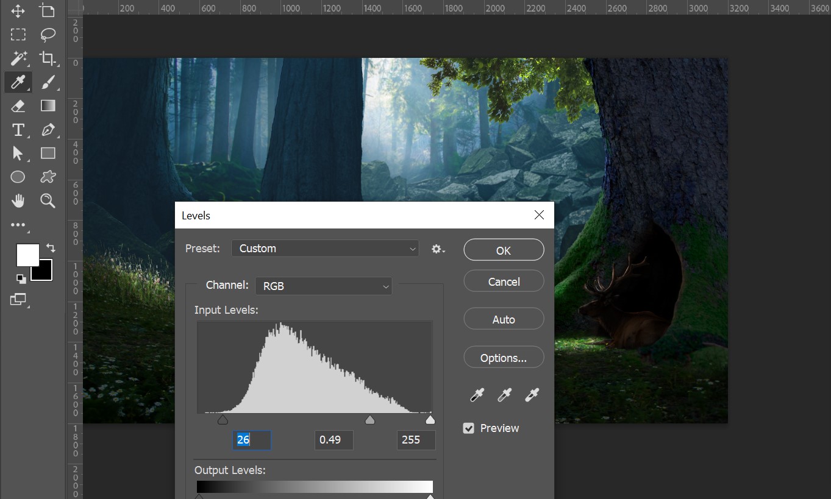Select the Hand tool
Viewport: 831px width, 499px height.
(18, 200)
